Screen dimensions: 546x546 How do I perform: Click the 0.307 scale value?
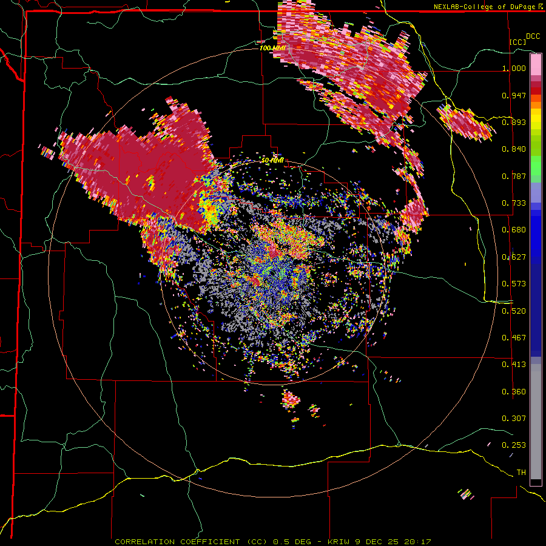514,418
